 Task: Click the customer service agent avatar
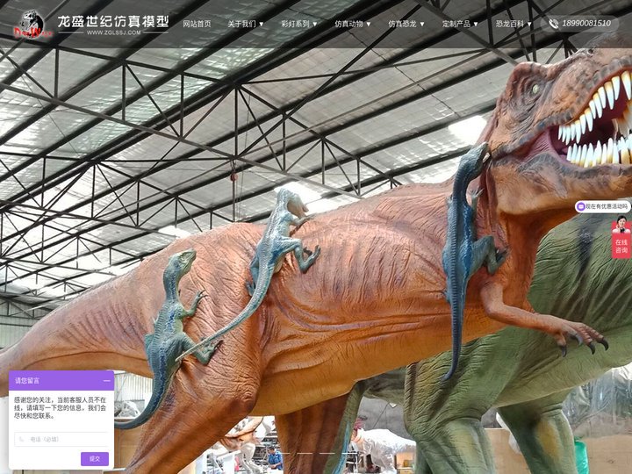(x=621, y=225)
